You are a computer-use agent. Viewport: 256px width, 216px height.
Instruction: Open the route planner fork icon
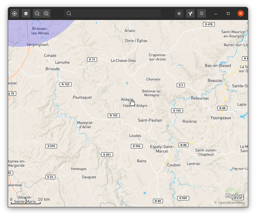[x=190, y=13]
